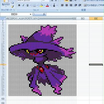The height and width of the screenshot is (104, 104).
Task: Toggle Italic formatting
Action: coord(23,5)
